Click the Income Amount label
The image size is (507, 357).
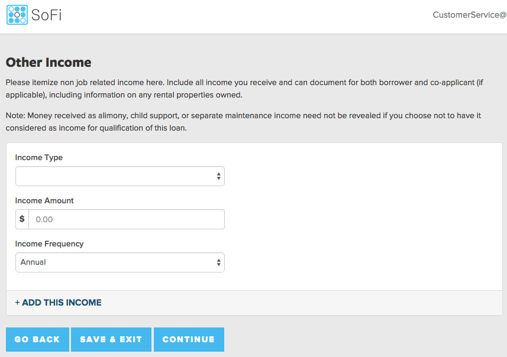[44, 201]
